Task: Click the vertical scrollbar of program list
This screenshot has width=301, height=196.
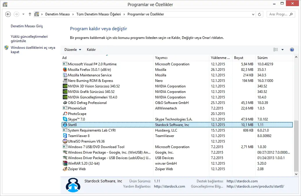Action: [x=296, y=145]
